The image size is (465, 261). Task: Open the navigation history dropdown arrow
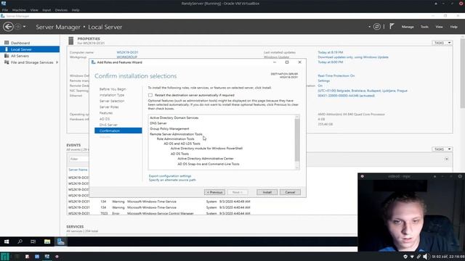[24, 27]
